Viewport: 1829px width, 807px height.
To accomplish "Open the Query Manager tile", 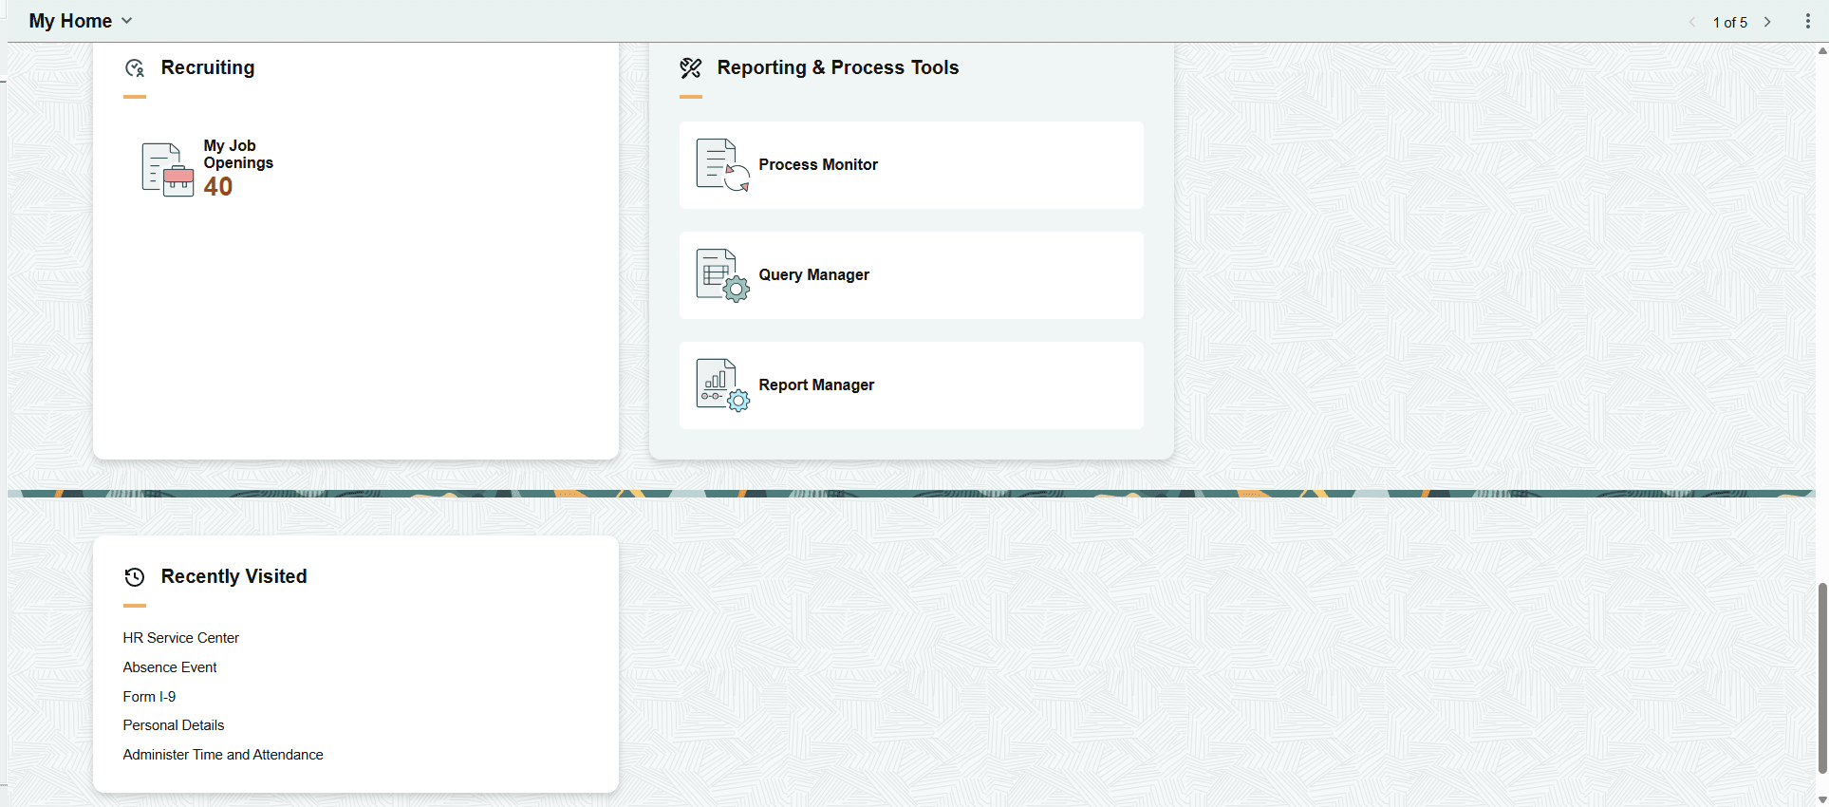I will [911, 275].
